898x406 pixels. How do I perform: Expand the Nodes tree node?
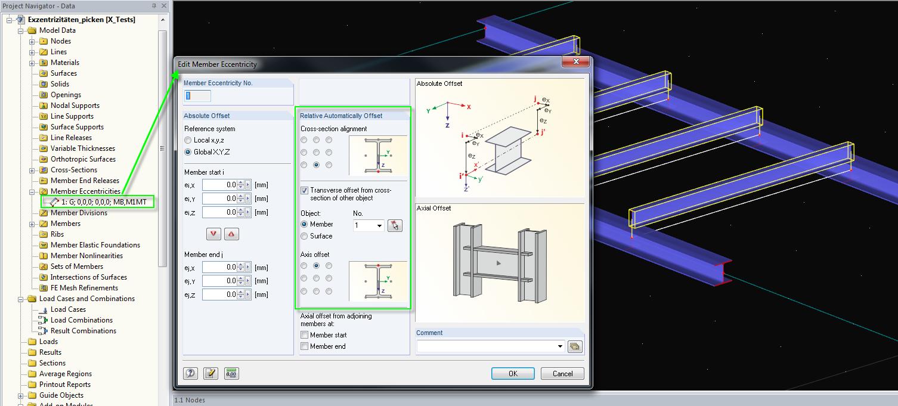pos(32,41)
